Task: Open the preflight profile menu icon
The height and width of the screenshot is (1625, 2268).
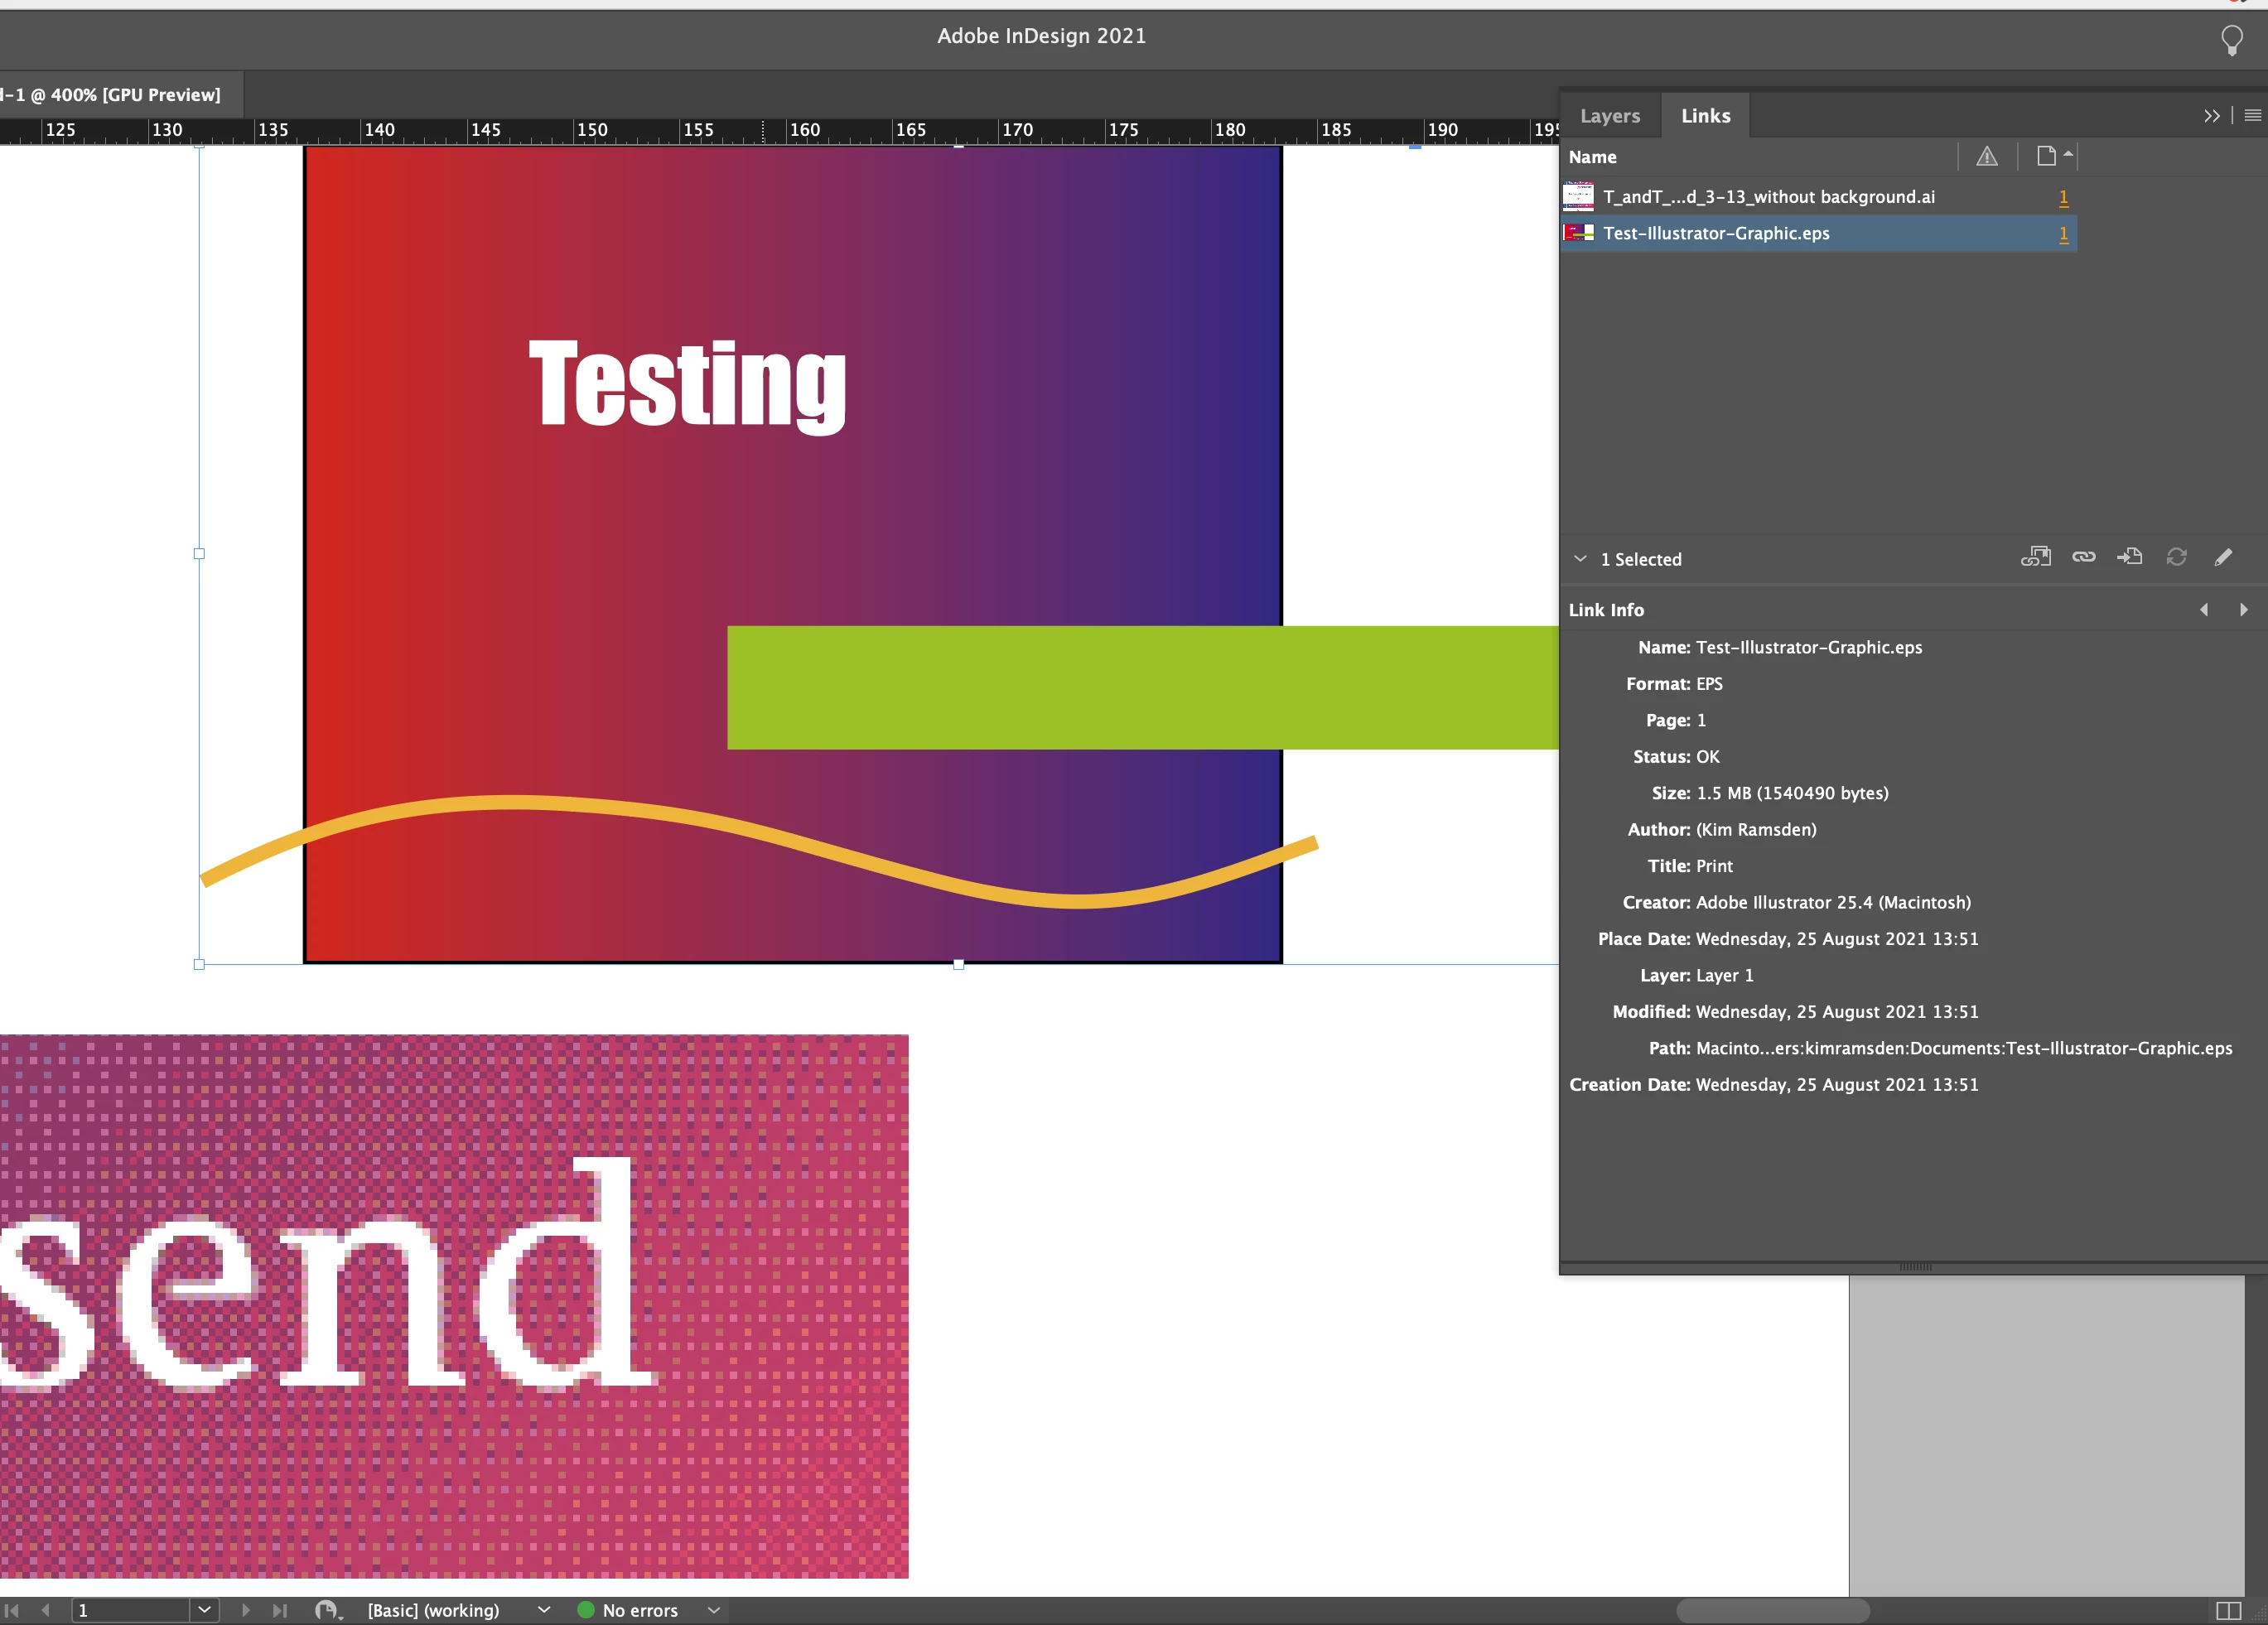Action: coord(544,1610)
